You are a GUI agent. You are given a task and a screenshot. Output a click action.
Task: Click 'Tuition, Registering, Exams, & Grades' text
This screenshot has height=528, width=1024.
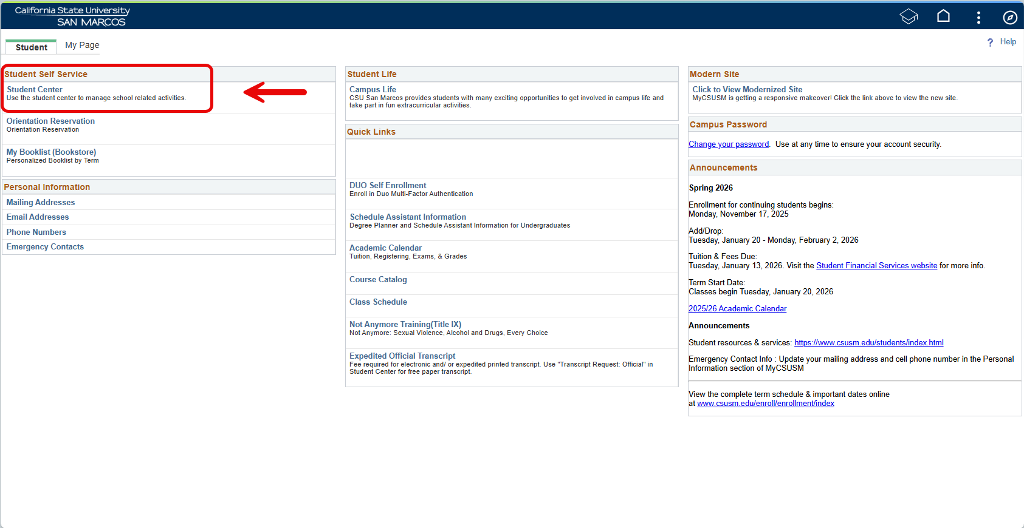(x=408, y=256)
